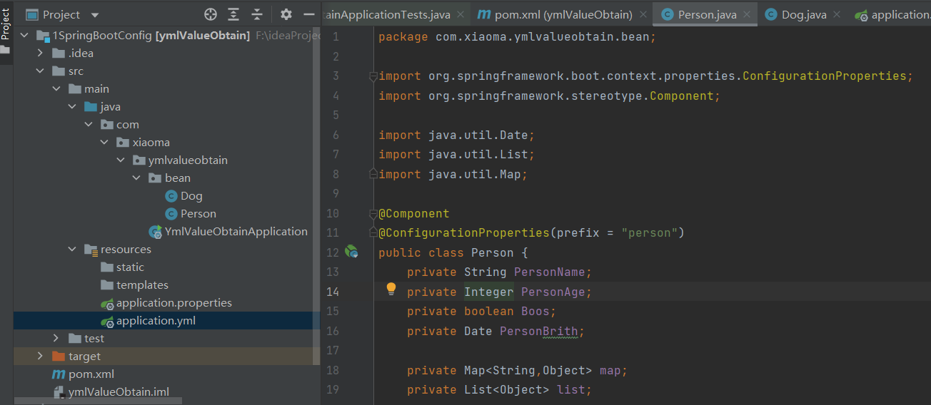931x405 pixels.
Task: Collapse the src folder arrow
Action: [41, 71]
